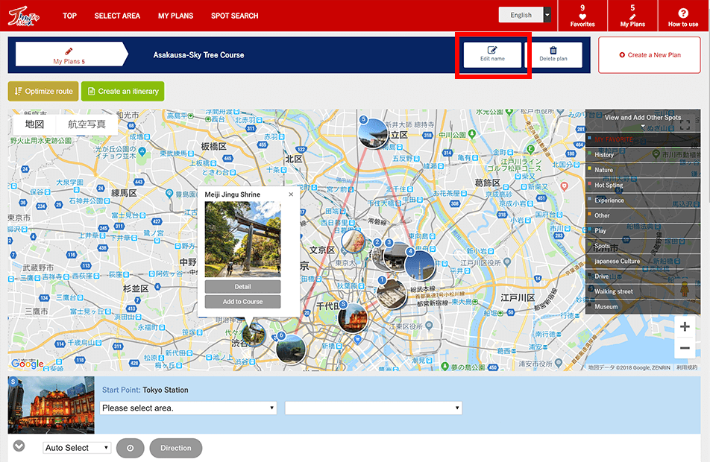Toggle the Walking street filter

coord(643,291)
